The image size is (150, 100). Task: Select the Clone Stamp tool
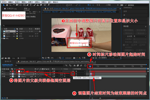(x=38, y=5)
